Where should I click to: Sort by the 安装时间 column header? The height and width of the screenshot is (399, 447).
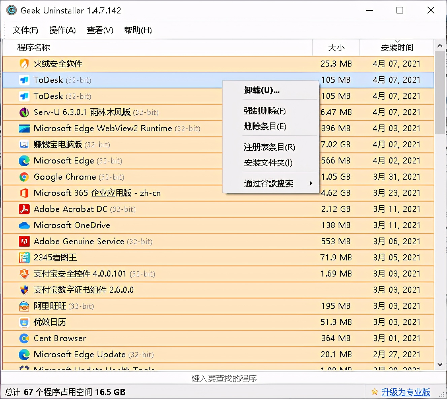(397, 47)
